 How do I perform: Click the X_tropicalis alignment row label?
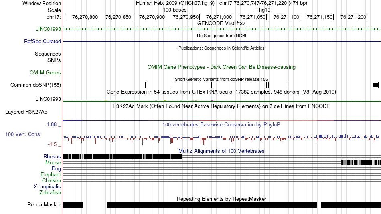pos(47,187)
